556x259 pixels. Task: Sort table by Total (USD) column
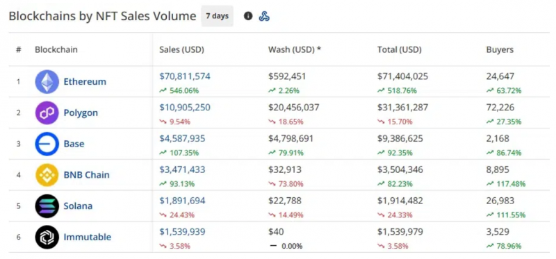(x=399, y=49)
